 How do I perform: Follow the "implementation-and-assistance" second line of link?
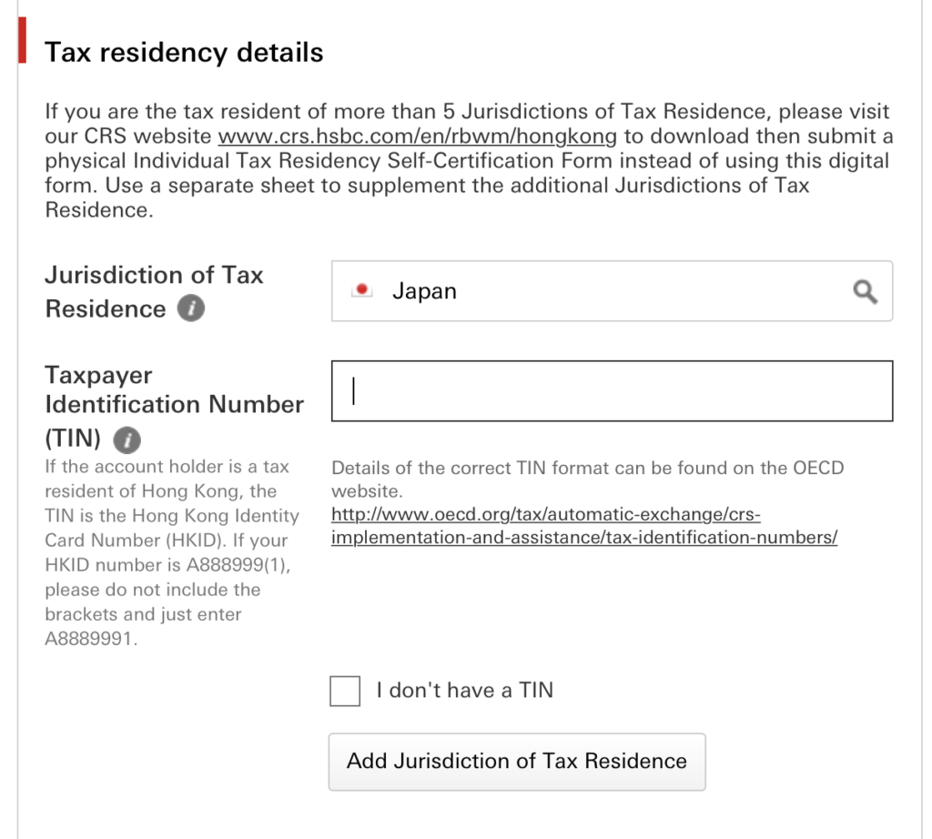click(x=583, y=537)
